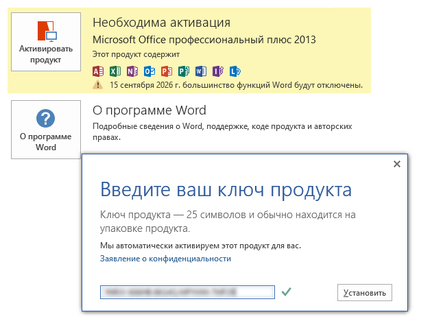Image resolution: width=432 pixels, height=332 pixels.
Task: Click "Мы автоматически активируем этот продукт" text
Action: [x=200, y=246]
